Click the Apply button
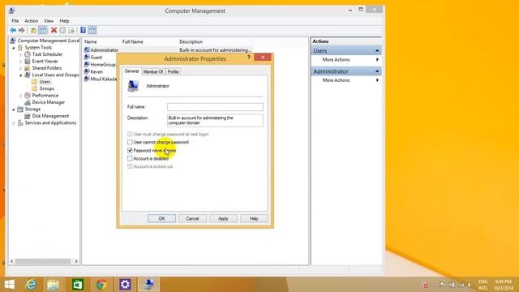519x292 pixels. pos(223,218)
